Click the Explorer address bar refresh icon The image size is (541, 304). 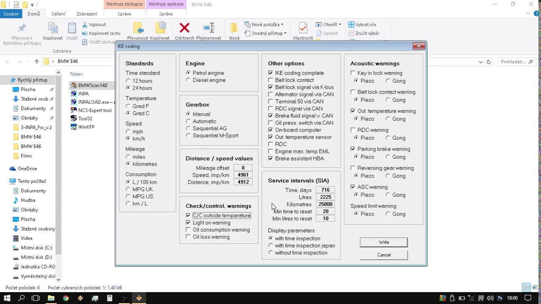click(x=489, y=62)
